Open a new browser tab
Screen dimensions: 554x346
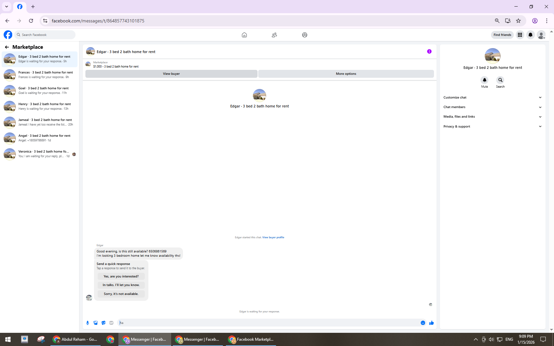[x=33, y=7]
